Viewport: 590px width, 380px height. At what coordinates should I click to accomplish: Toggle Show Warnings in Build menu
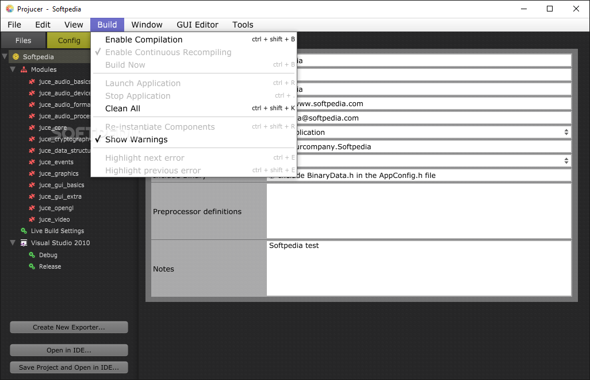pos(194,139)
